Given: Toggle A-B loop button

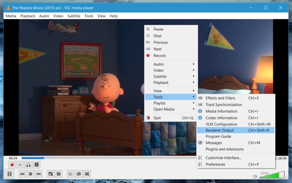Looking at the screenshot, I should pyautogui.click(x=28, y=164).
